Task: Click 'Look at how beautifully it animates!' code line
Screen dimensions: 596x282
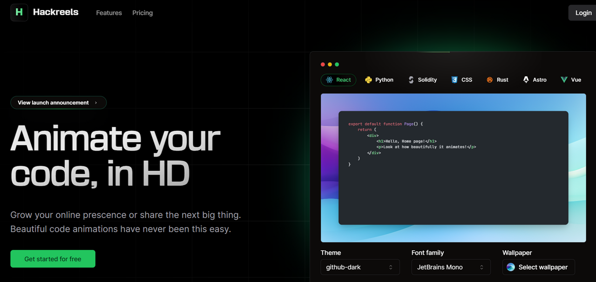Action: pyautogui.click(x=426, y=147)
